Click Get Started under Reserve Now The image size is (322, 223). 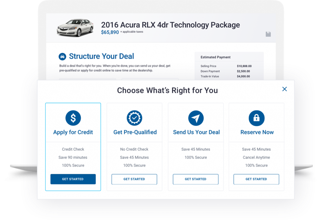(x=256, y=179)
